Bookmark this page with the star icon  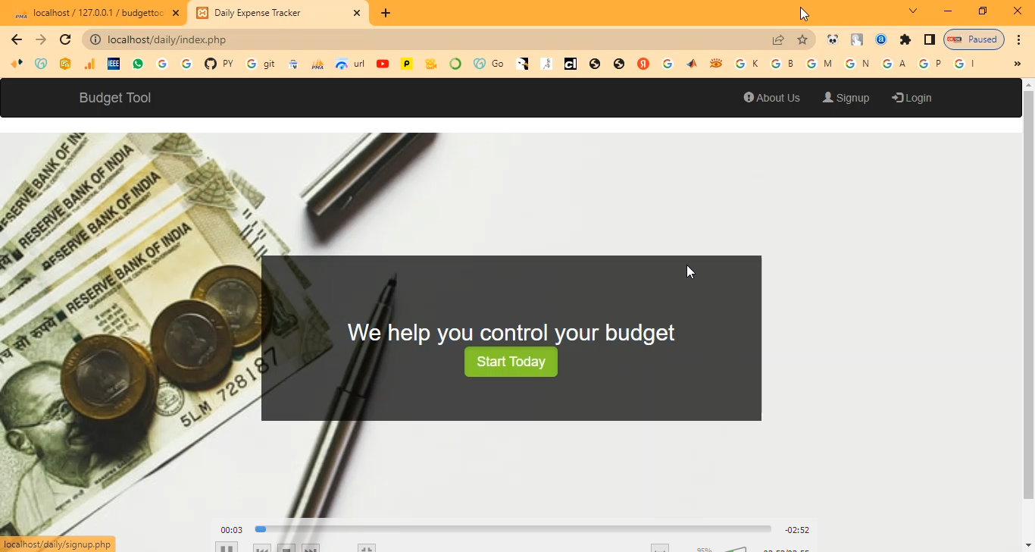802,39
